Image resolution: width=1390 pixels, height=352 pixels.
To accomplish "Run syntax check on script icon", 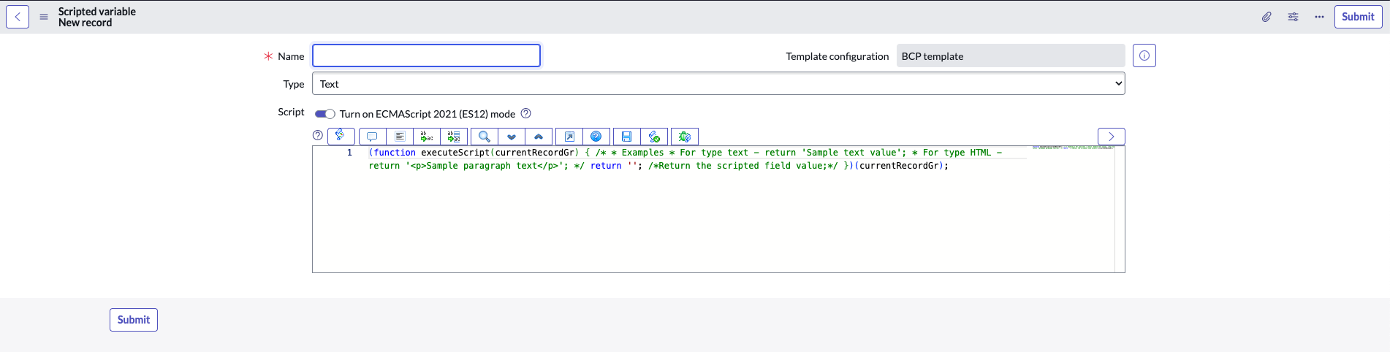I will click(x=654, y=137).
